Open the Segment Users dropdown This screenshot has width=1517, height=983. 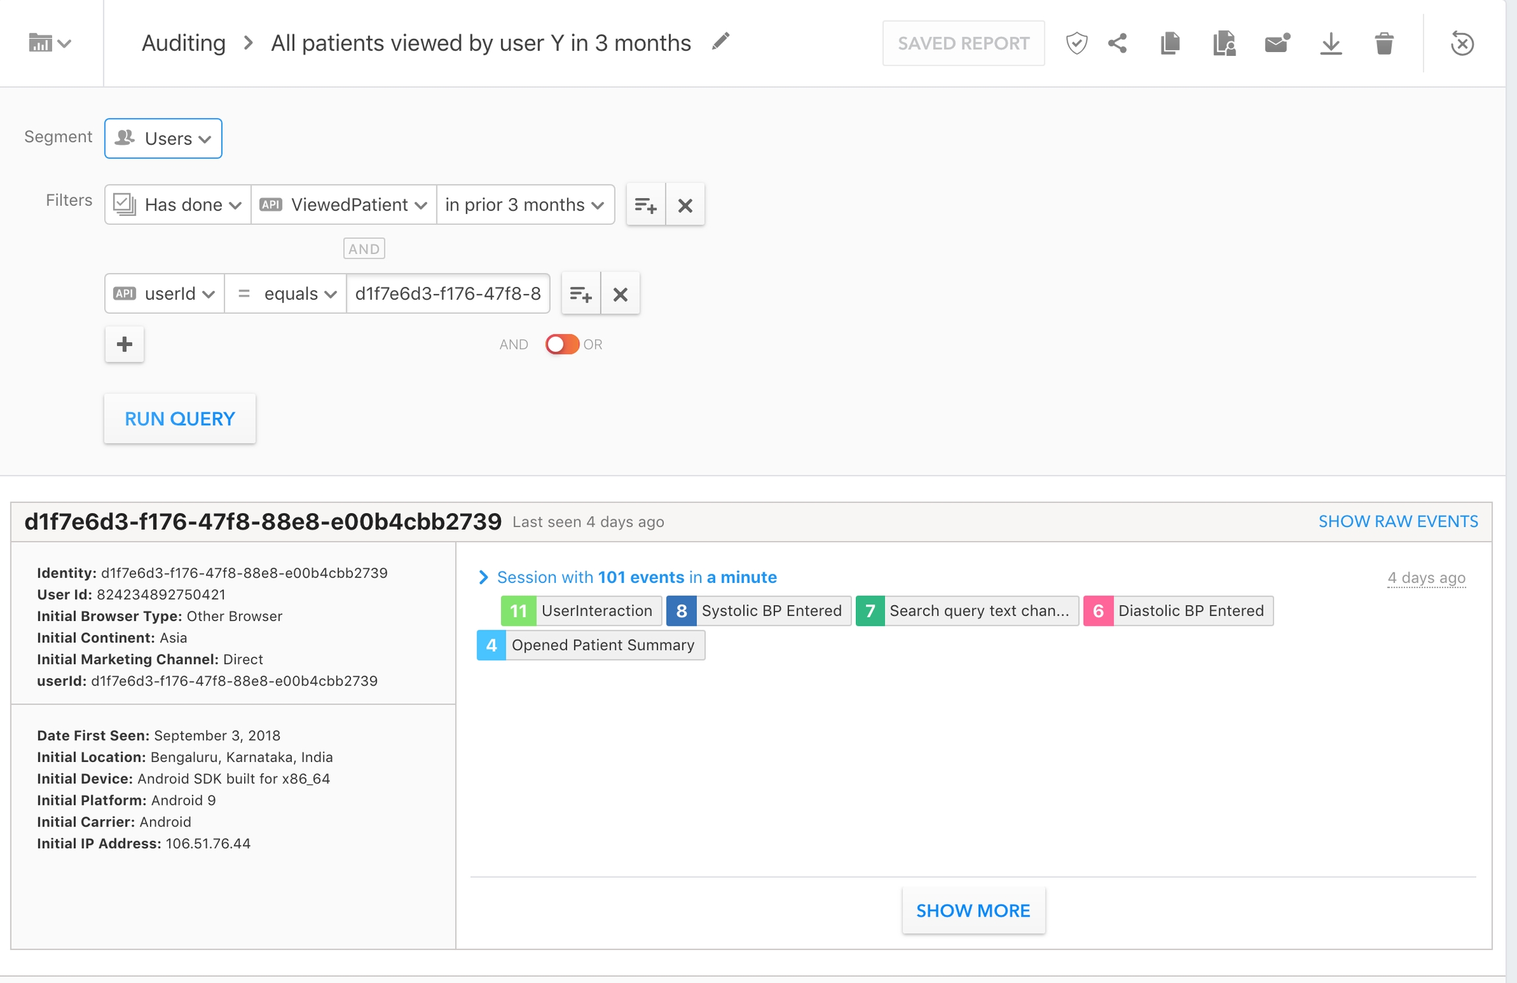tap(163, 138)
